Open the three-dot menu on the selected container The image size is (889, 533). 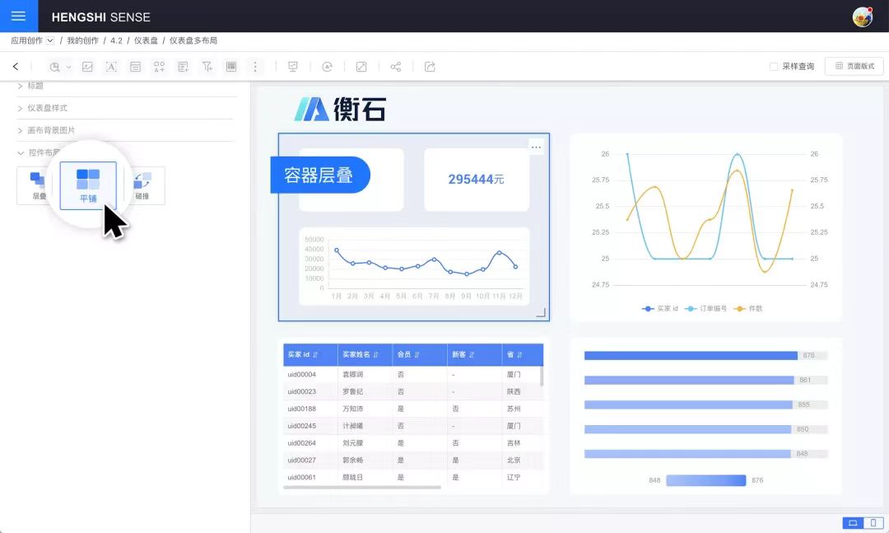click(537, 147)
